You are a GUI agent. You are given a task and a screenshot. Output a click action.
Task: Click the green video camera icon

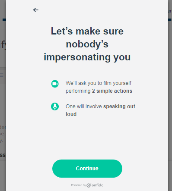click(x=55, y=84)
